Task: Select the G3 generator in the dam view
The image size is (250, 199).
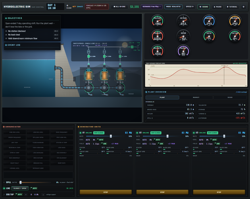Action: [x=120, y=75]
